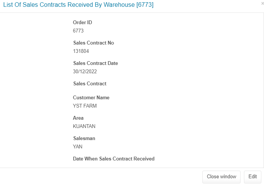The width and height of the screenshot is (264, 185).
Task: Select the Customer Name label
Action: [91, 97]
